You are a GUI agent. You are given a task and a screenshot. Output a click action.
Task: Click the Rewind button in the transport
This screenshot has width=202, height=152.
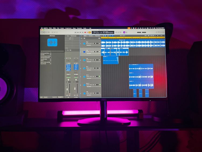coord(75,32)
